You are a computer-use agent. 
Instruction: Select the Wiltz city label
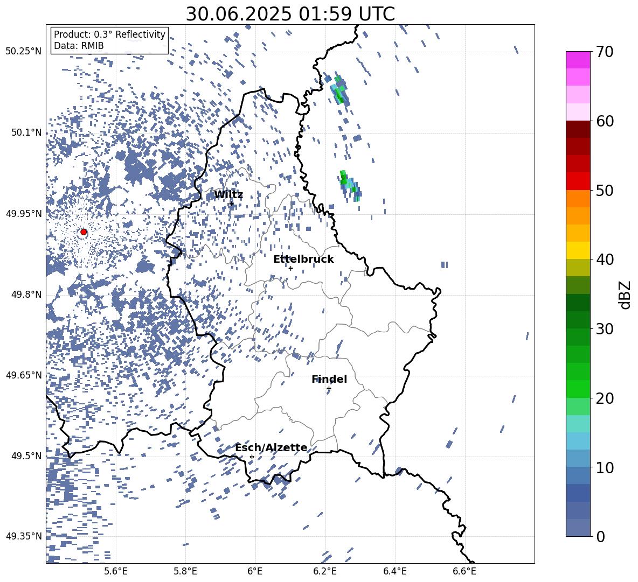[228, 194]
